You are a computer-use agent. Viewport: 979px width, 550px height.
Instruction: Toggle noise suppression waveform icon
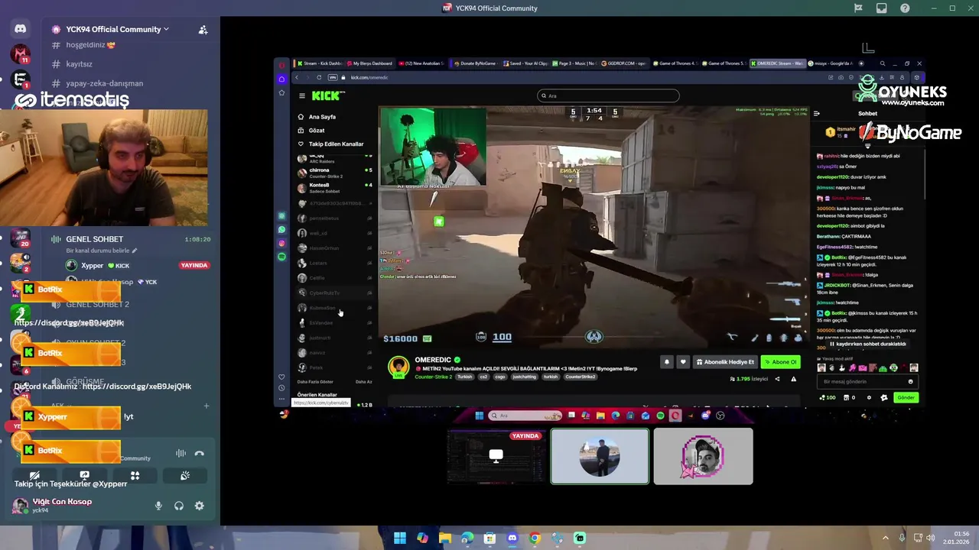181,453
